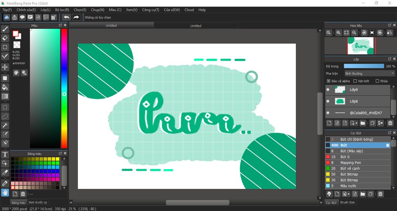This screenshot has width=397, height=211.
Task: Select the Lasso selection tool
Action: tap(5, 116)
